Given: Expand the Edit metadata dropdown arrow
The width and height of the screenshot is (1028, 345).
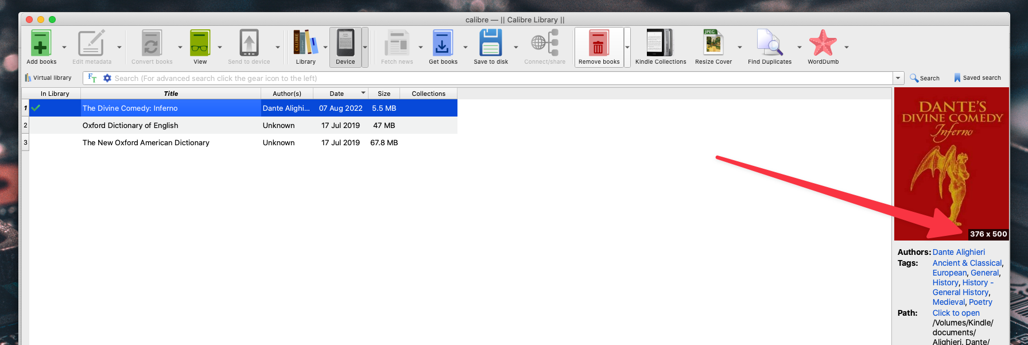Looking at the screenshot, I should tap(119, 48).
